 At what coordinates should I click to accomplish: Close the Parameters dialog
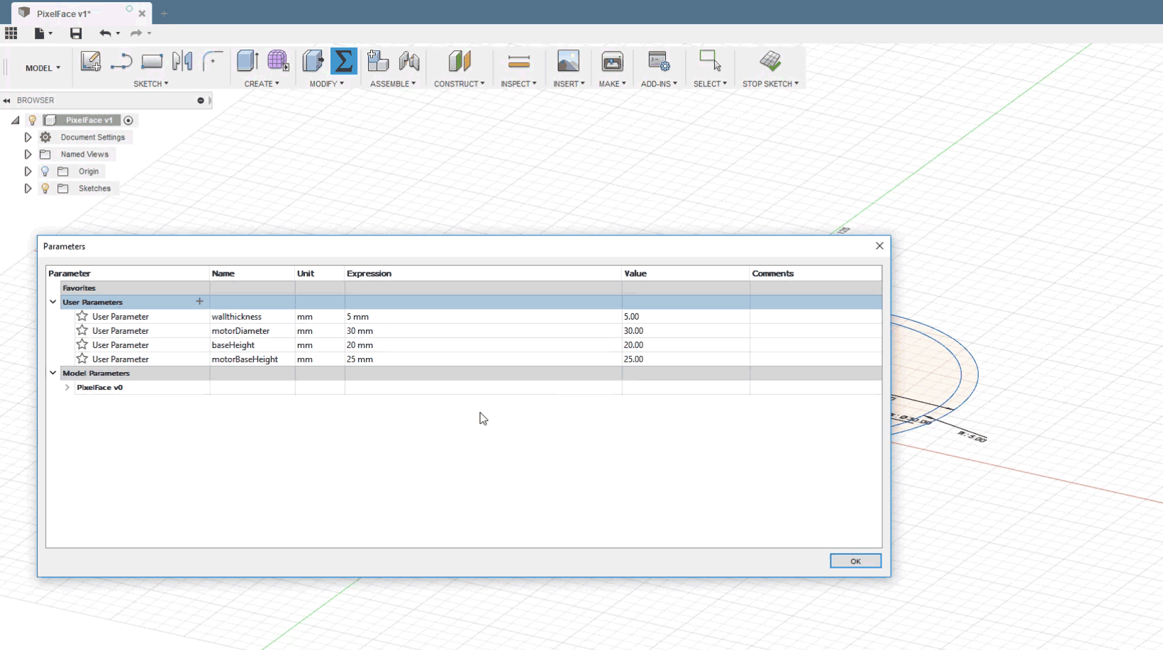(x=879, y=246)
